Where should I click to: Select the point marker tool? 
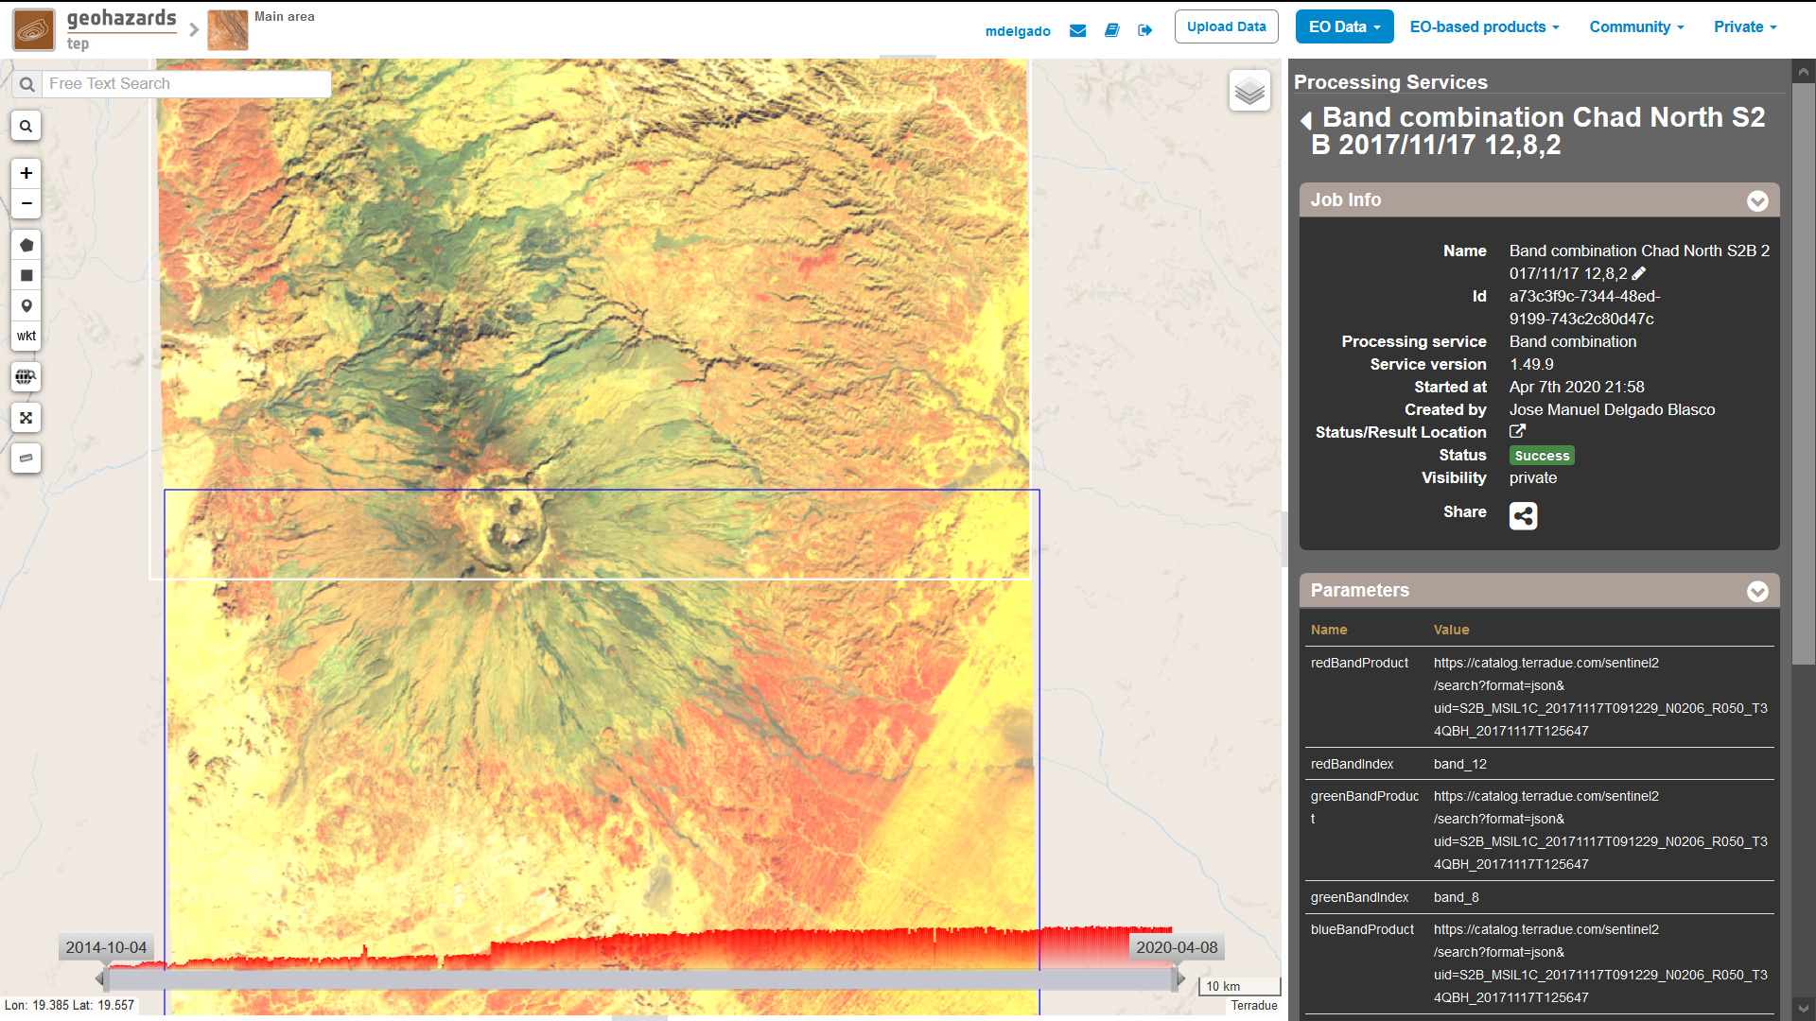(x=26, y=305)
